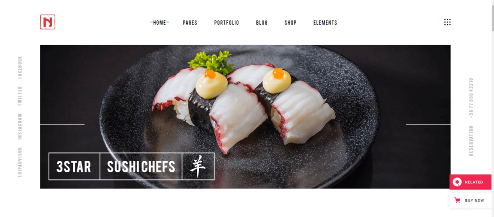The height and width of the screenshot is (217, 494).
Task: Open the dotted grid menu icon
Action: tap(447, 22)
